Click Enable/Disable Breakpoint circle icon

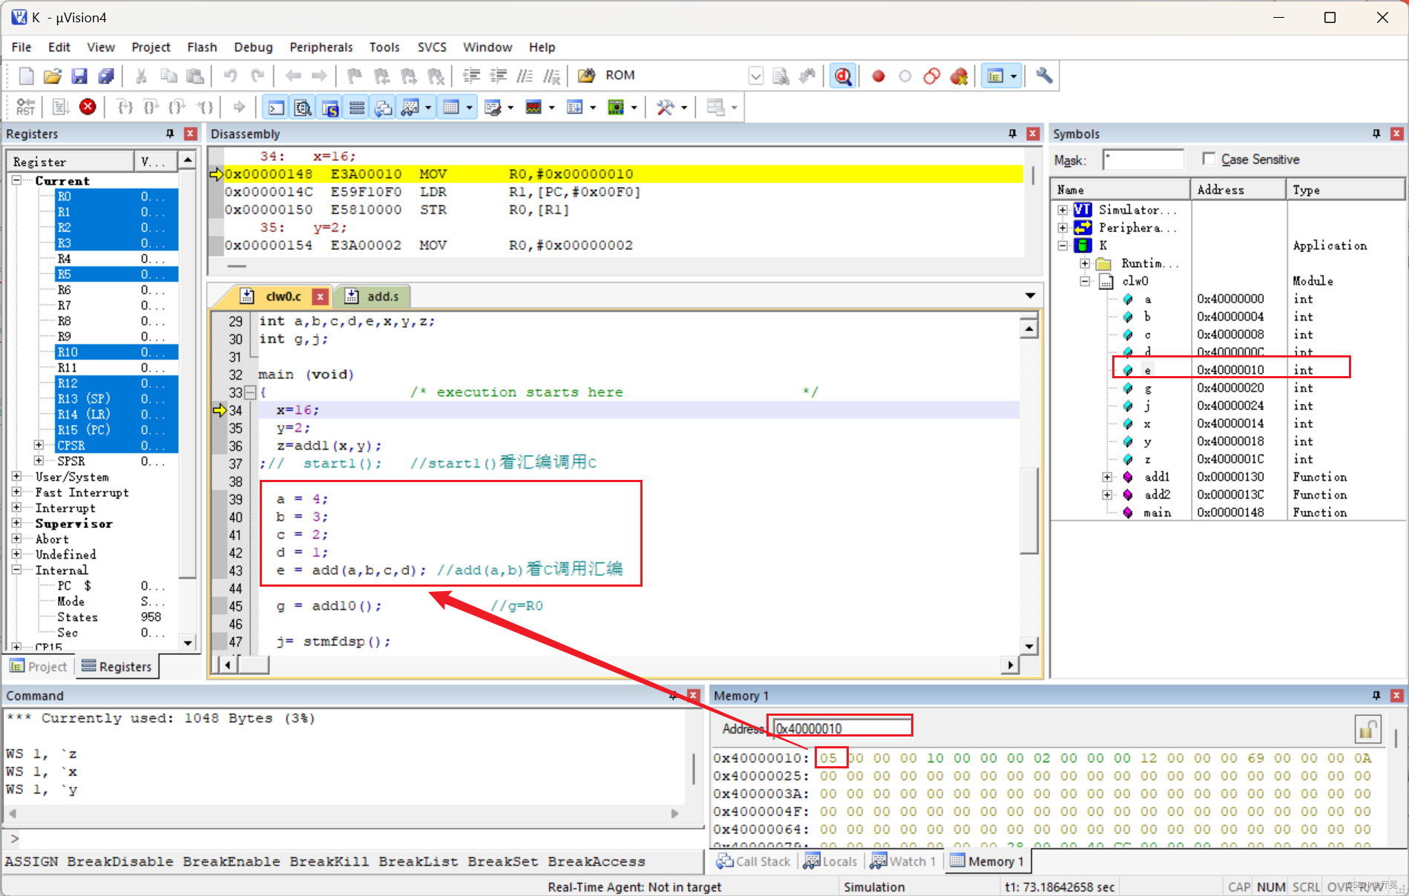[x=905, y=76]
